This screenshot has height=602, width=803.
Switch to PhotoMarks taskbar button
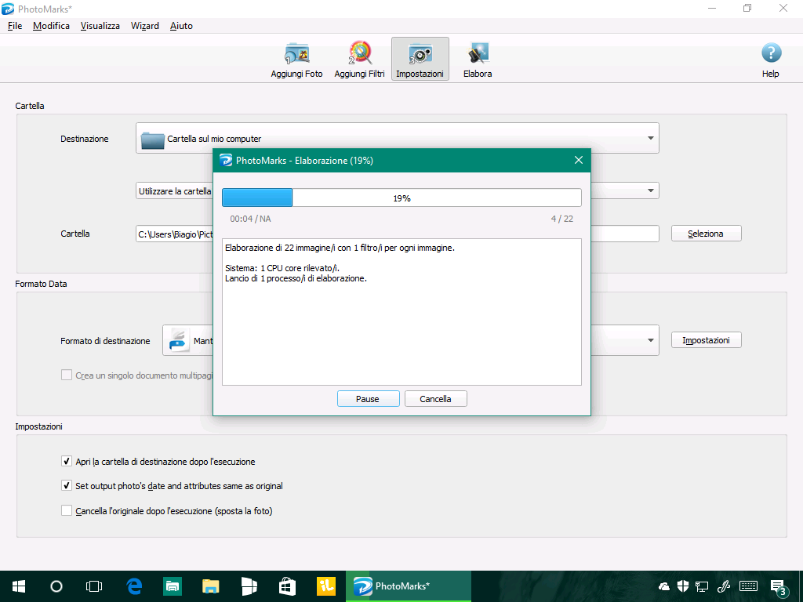[408, 586]
